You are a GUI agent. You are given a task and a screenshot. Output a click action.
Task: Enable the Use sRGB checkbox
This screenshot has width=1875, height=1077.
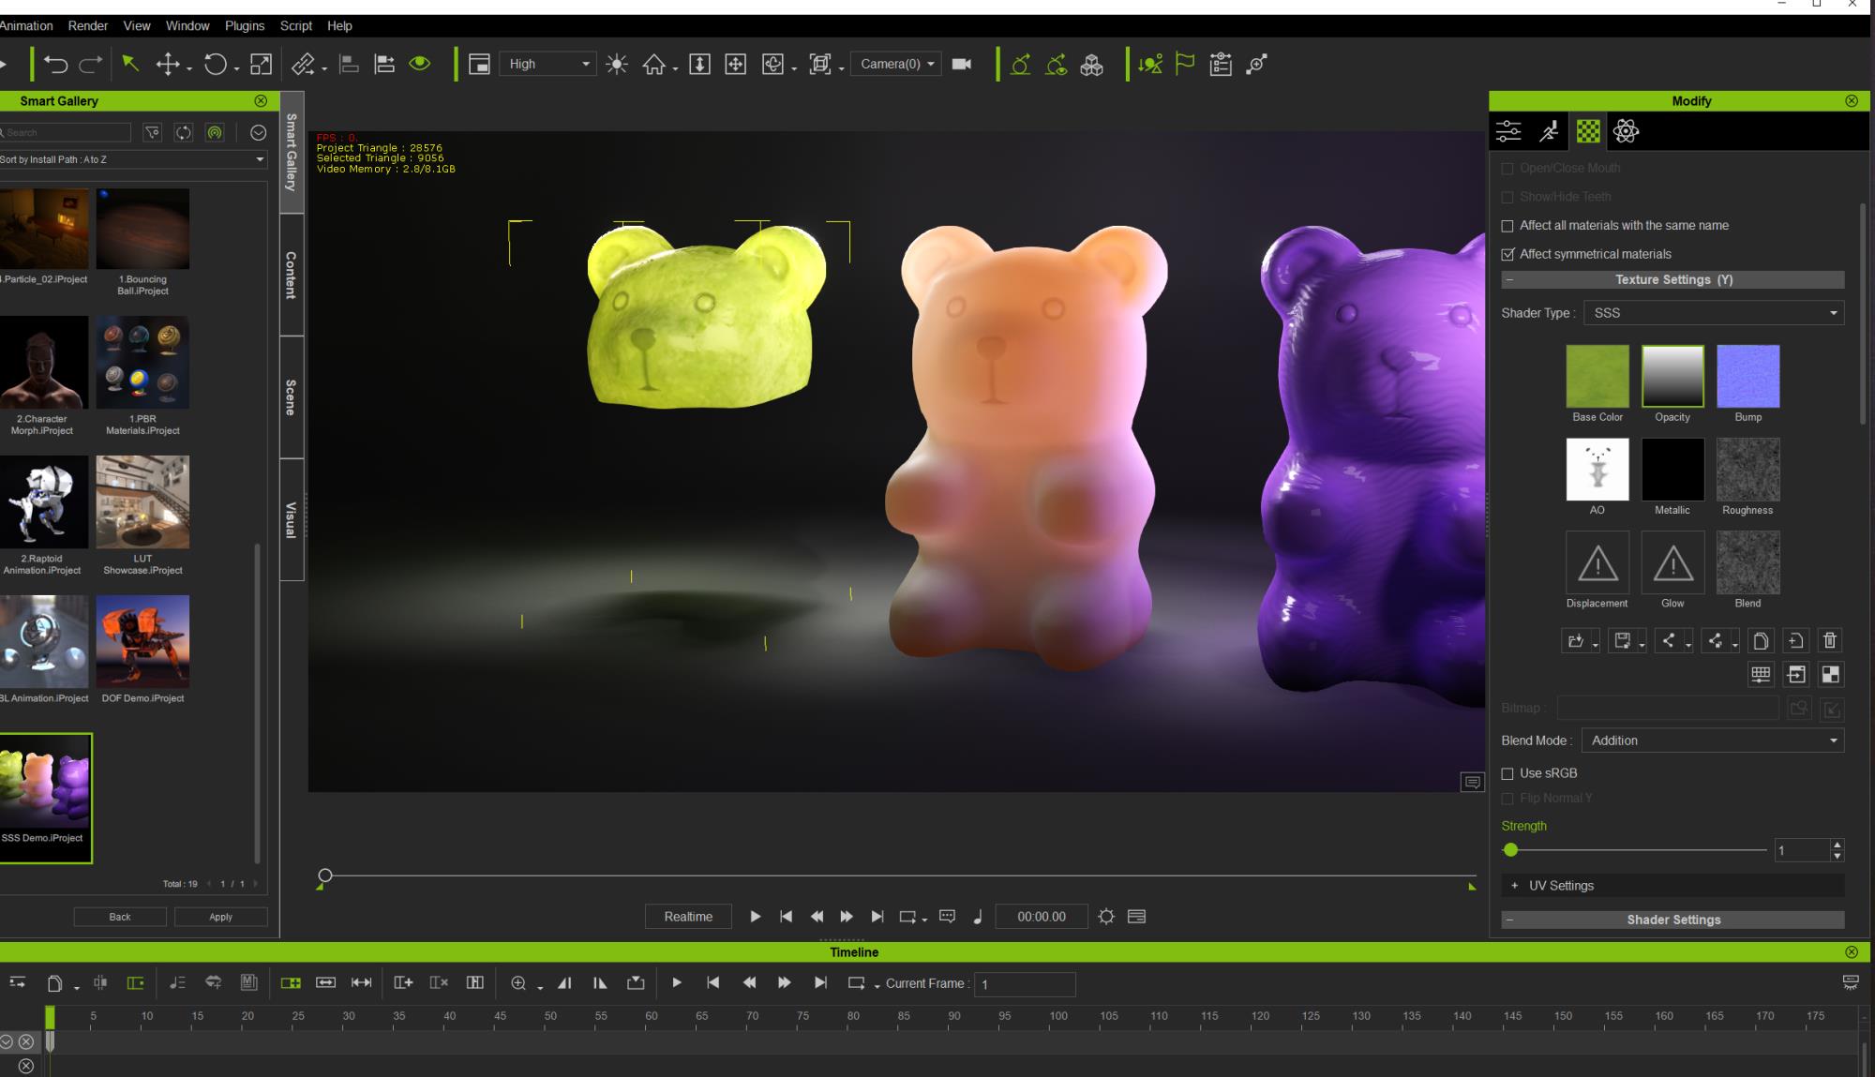click(1507, 773)
